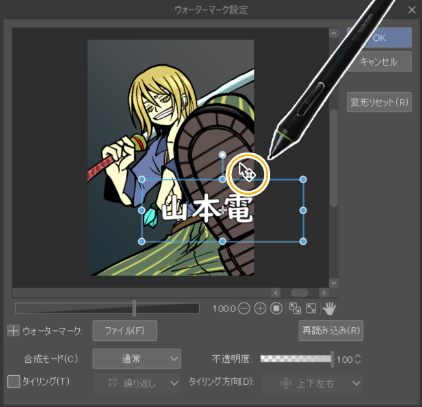Viewport: 422px width, 407px height.
Task: Click the 変形リセット(R) button
Action: 379,102
